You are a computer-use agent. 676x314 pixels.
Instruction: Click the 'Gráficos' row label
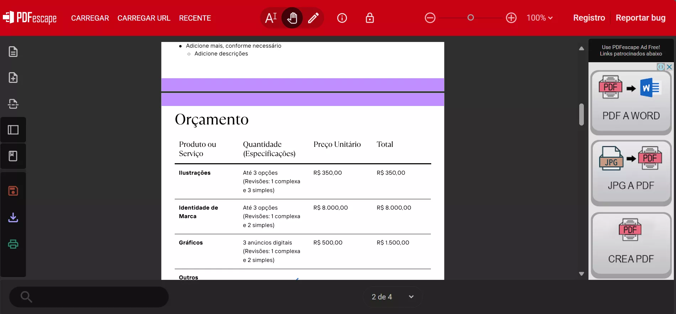(x=191, y=243)
